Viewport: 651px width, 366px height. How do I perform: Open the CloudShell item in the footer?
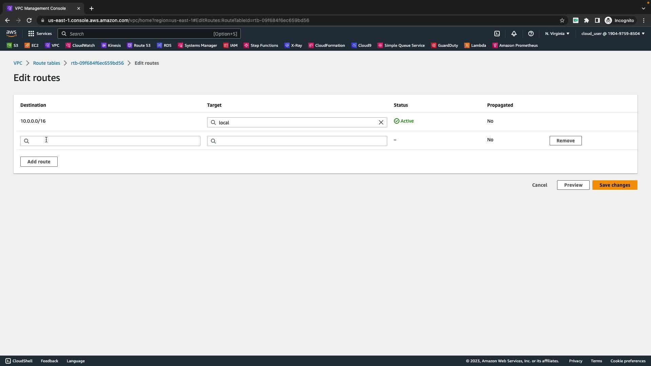19,361
